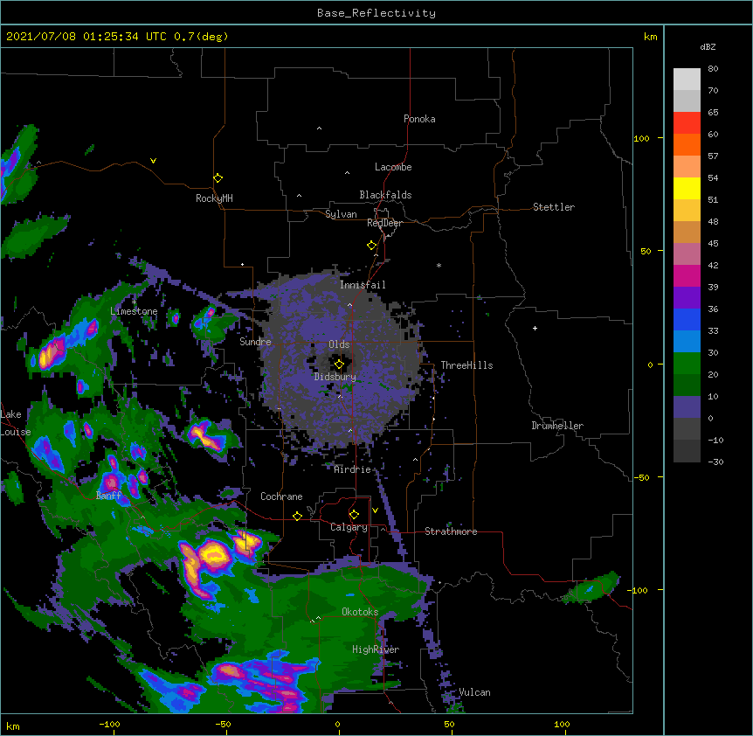Viewport: 753px width, 736px height.
Task: Select the Olds label
Action: coord(339,344)
